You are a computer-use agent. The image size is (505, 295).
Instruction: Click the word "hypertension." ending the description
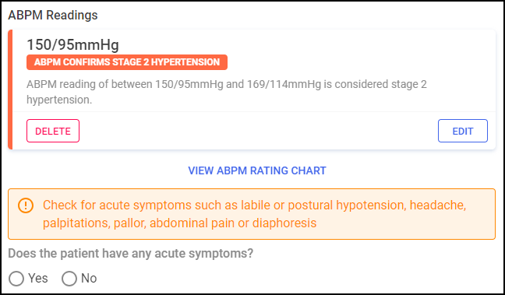pyautogui.click(x=59, y=100)
